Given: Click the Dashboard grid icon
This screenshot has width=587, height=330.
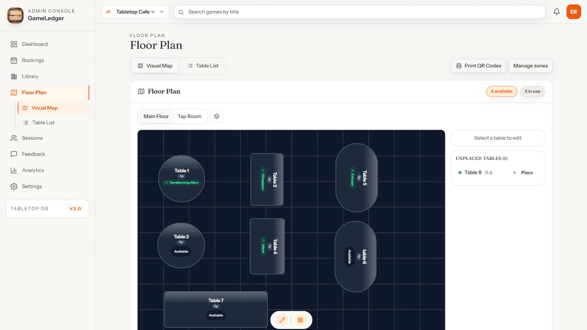Looking at the screenshot, I should 14,44.
